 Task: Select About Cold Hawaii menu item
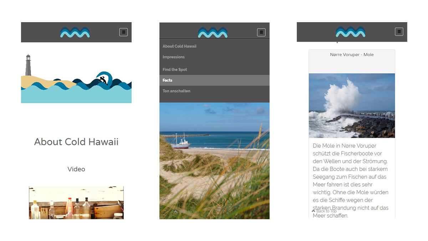(179, 46)
